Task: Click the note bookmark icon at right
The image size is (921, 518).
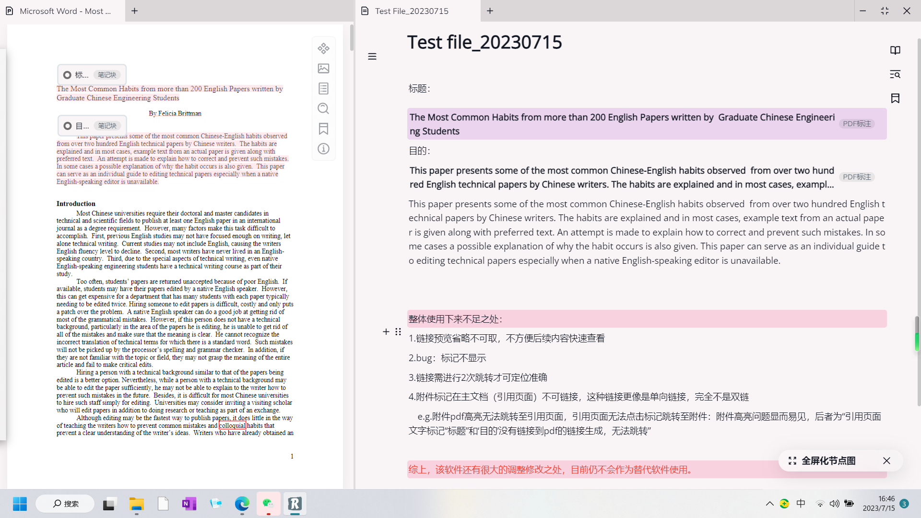Action: (895, 98)
